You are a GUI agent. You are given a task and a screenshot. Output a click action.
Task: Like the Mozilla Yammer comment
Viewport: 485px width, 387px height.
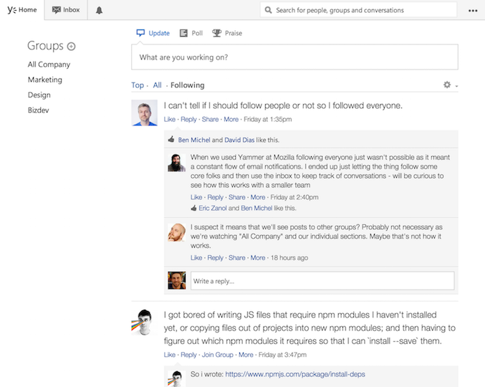click(x=196, y=197)
